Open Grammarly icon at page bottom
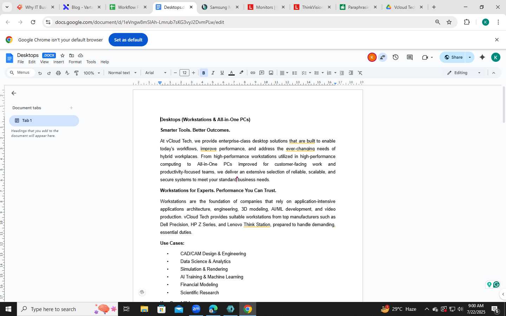Viewport: 506px width, 316px height. click(x=496, y=284)
